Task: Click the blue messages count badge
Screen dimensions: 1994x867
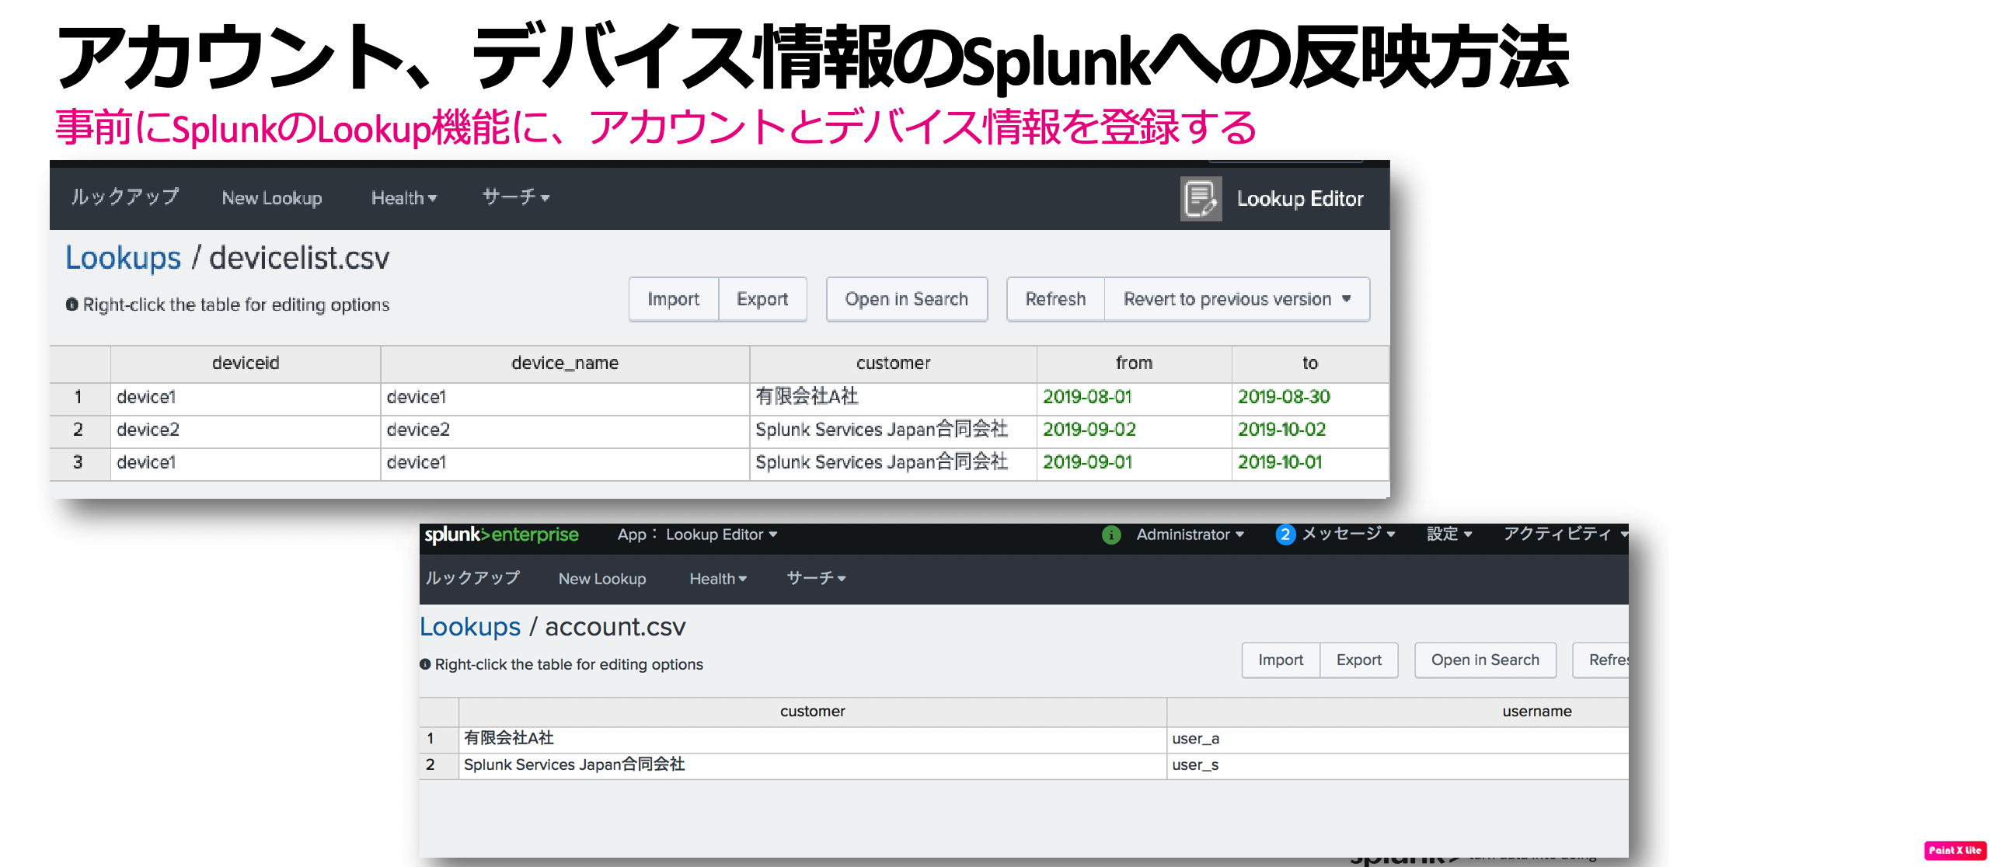Action: [1285, 534]
